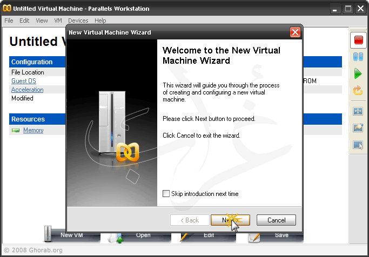Click the Save notepad icon
The width and height of the screenshot is (369, 257).
coord(254,237)
